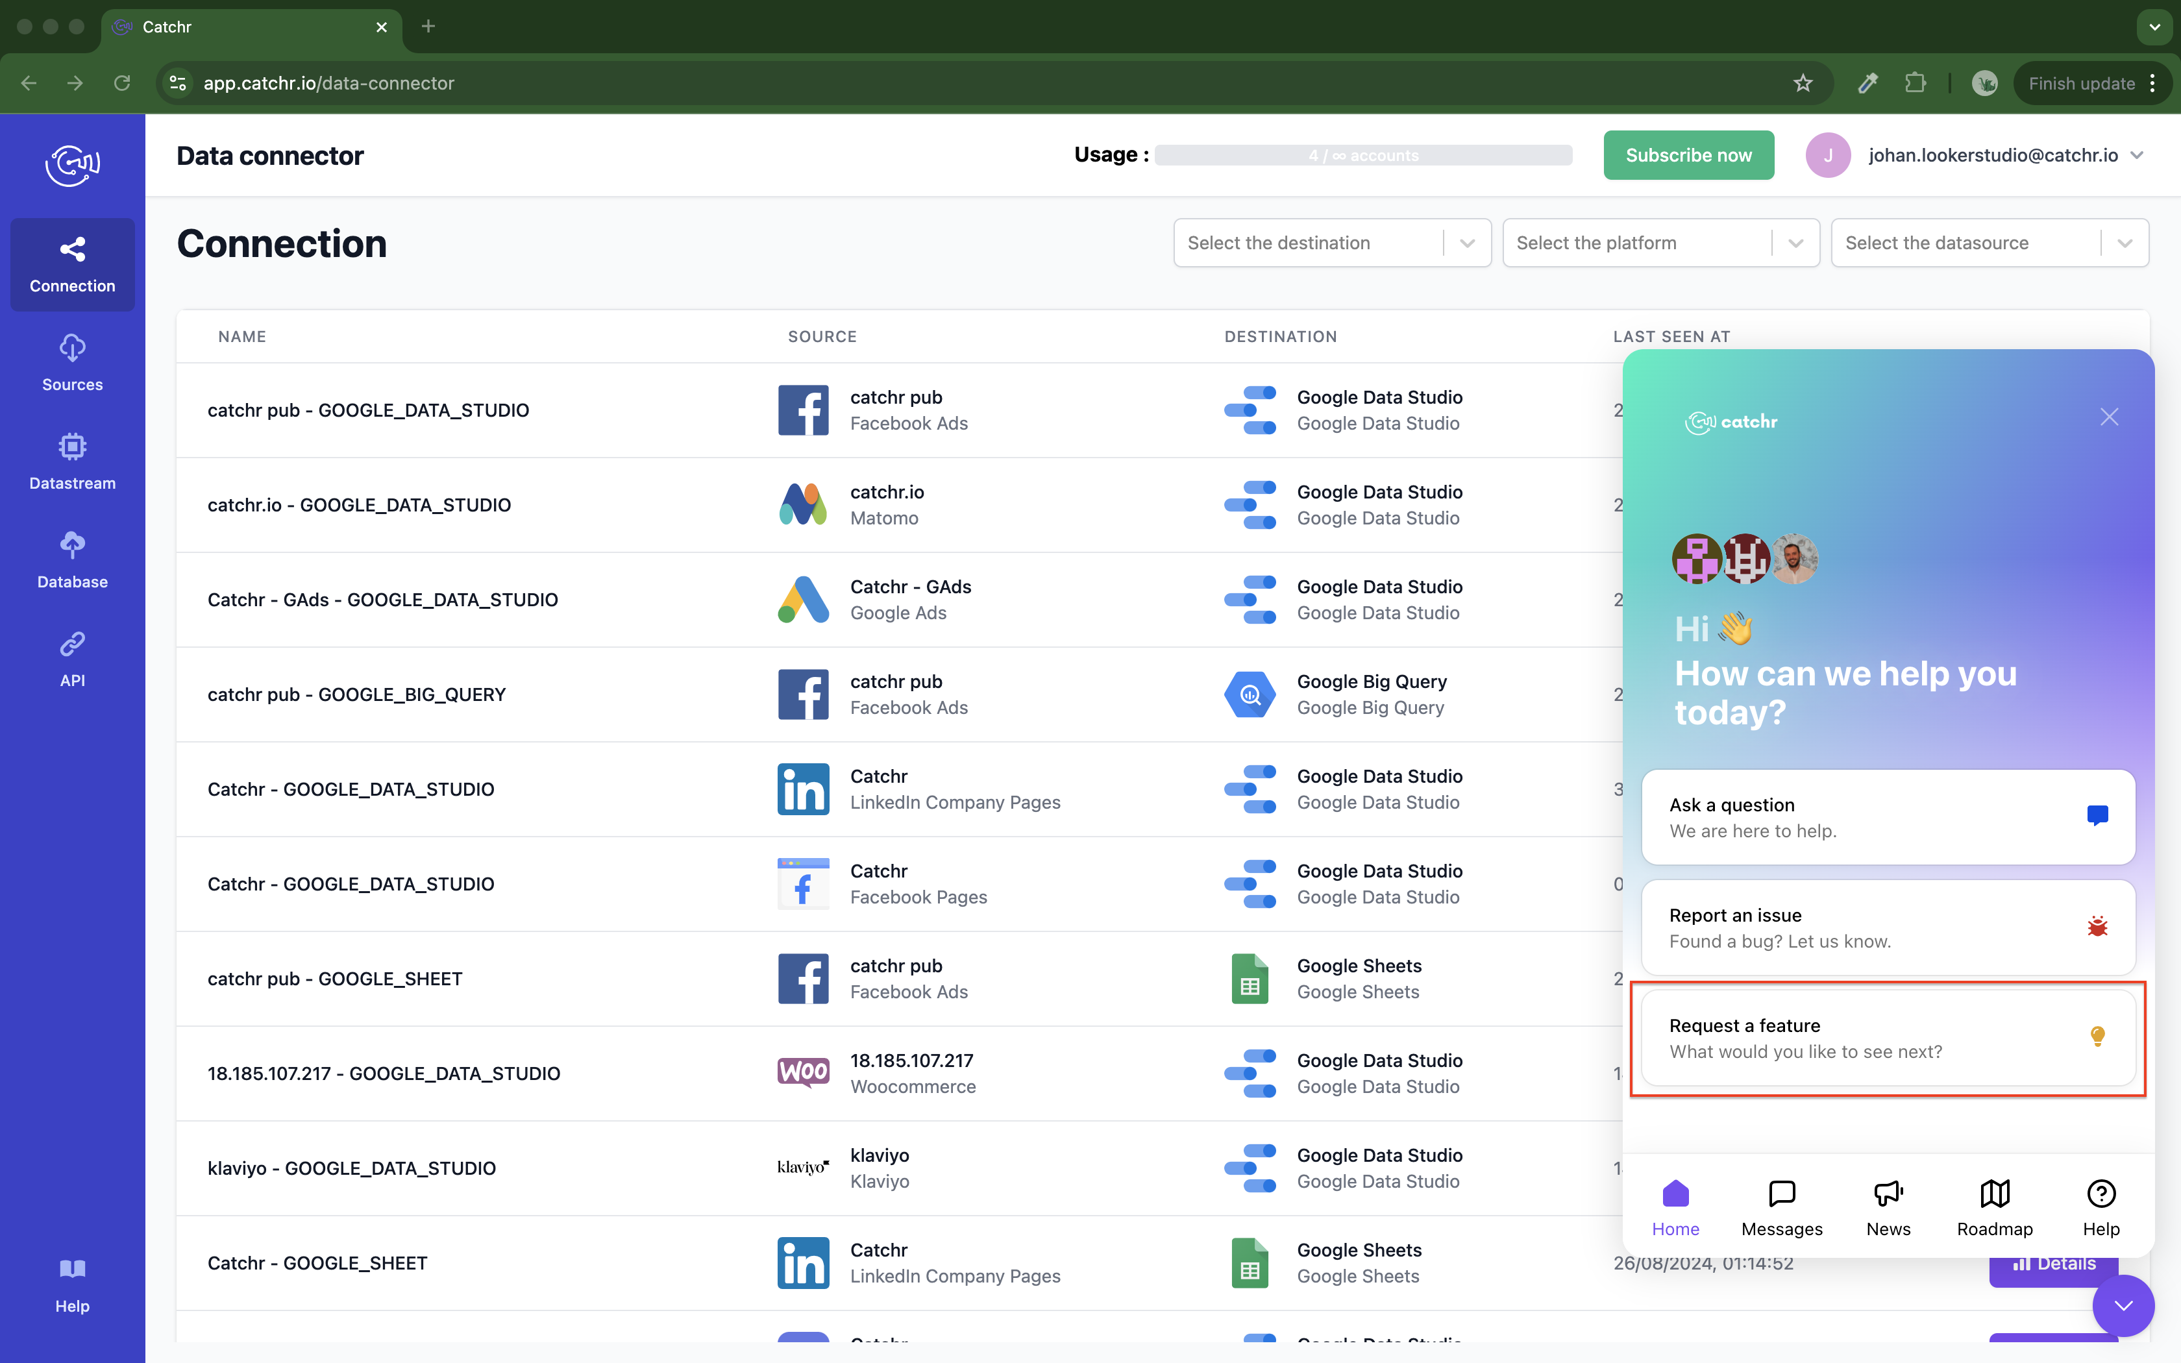Click the NAME column header
Screen dimensions: 2181x1363
pyautogui.click(x=241, y=336)
